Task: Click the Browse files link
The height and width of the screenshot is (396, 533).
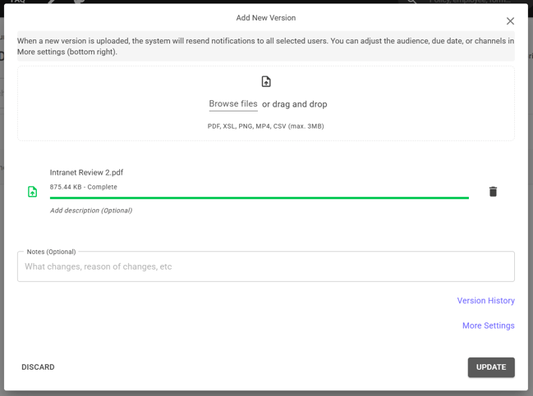Action: [233, 104]
